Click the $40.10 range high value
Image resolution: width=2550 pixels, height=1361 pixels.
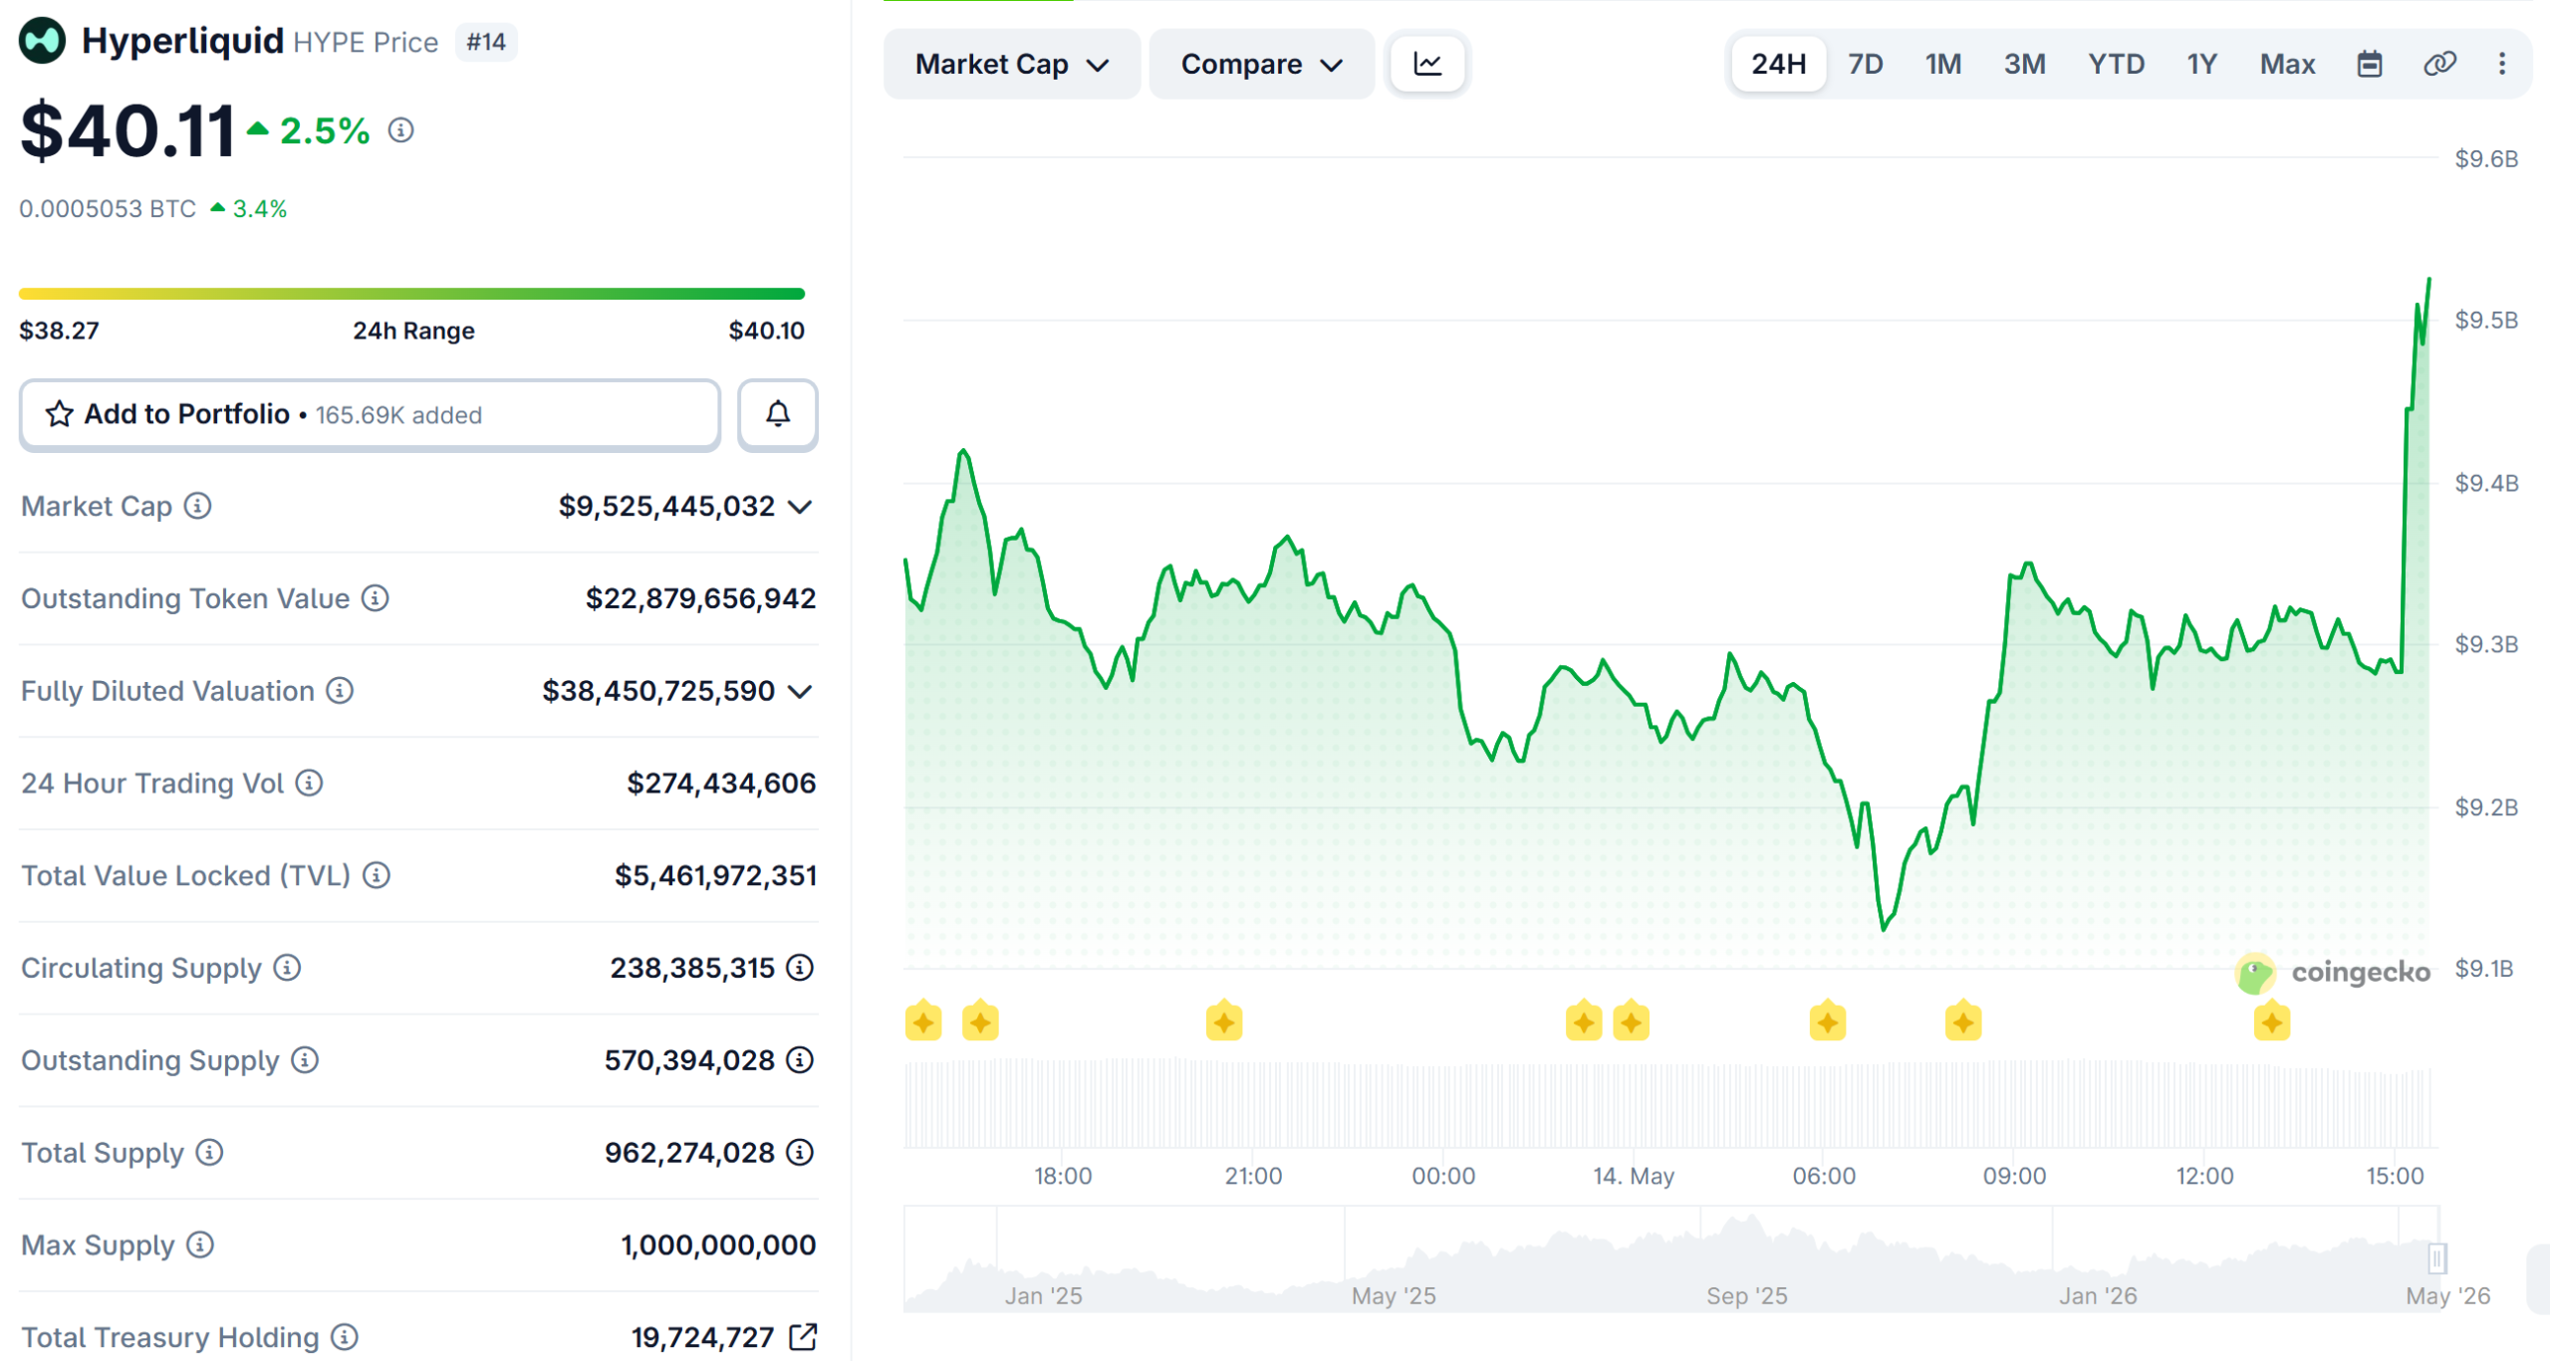point(766,331)
